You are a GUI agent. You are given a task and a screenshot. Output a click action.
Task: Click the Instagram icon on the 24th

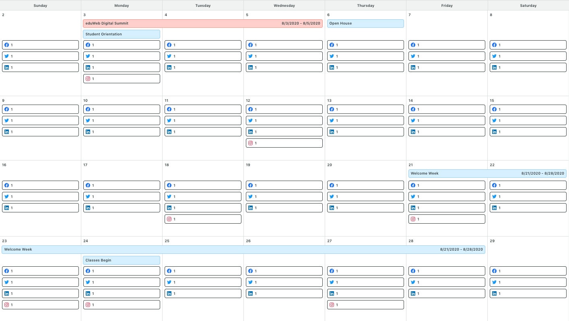pos(88,305)
